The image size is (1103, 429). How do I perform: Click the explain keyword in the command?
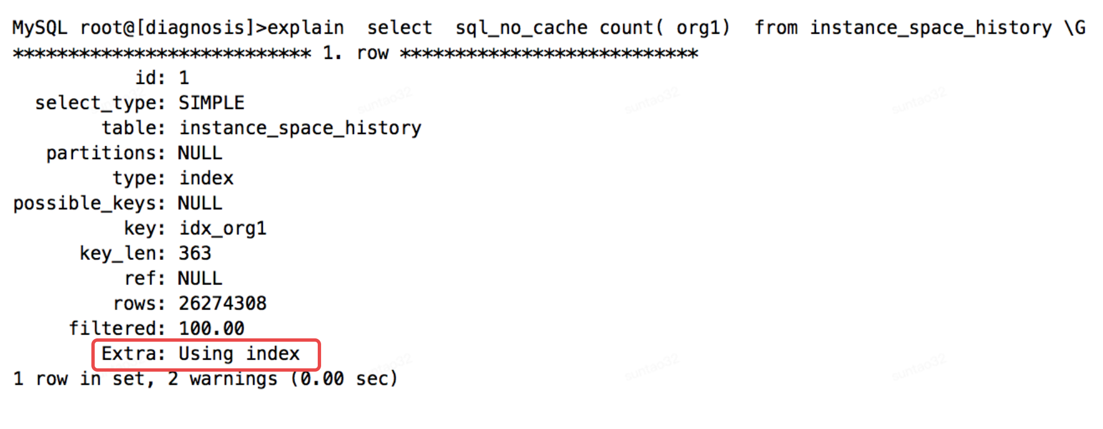coord(306,27)
